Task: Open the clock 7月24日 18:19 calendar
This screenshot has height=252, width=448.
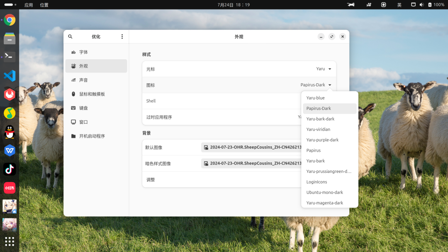Action: pyautogui.click(x=234, y=5)
